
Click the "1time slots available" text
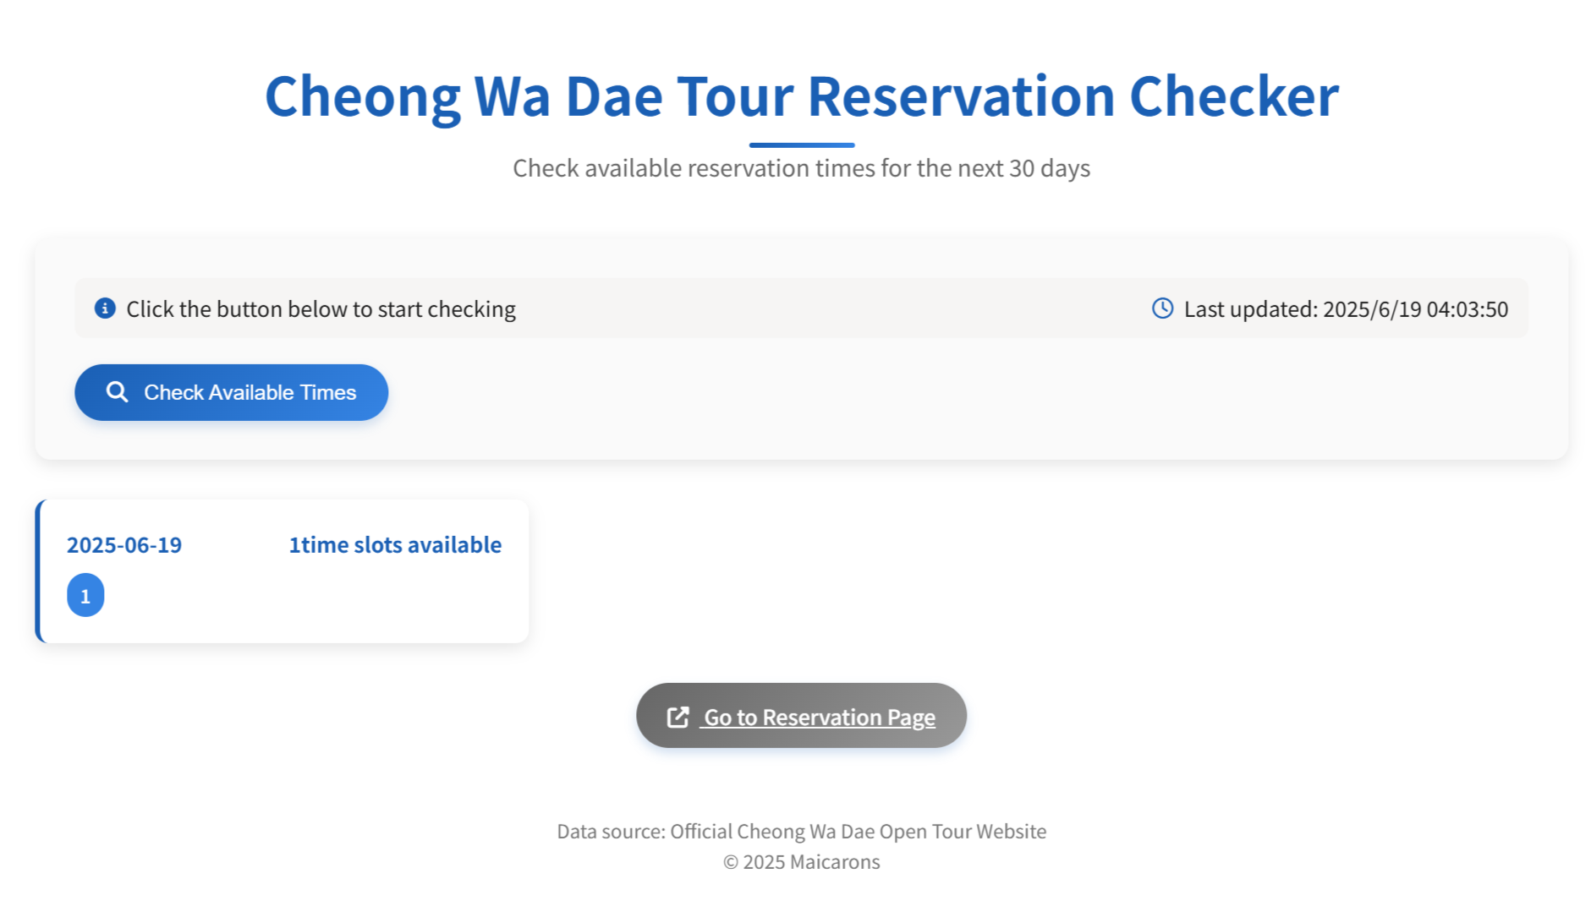(395, 545)
